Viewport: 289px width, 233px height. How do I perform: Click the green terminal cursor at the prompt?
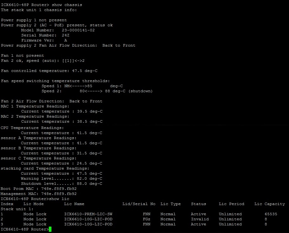pos(50,229)
